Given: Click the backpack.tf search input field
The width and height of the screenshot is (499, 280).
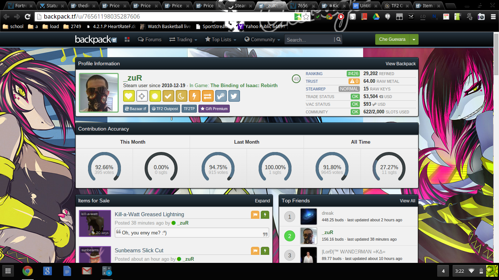Looking at the screenshot, I should [x=309, y=40].
